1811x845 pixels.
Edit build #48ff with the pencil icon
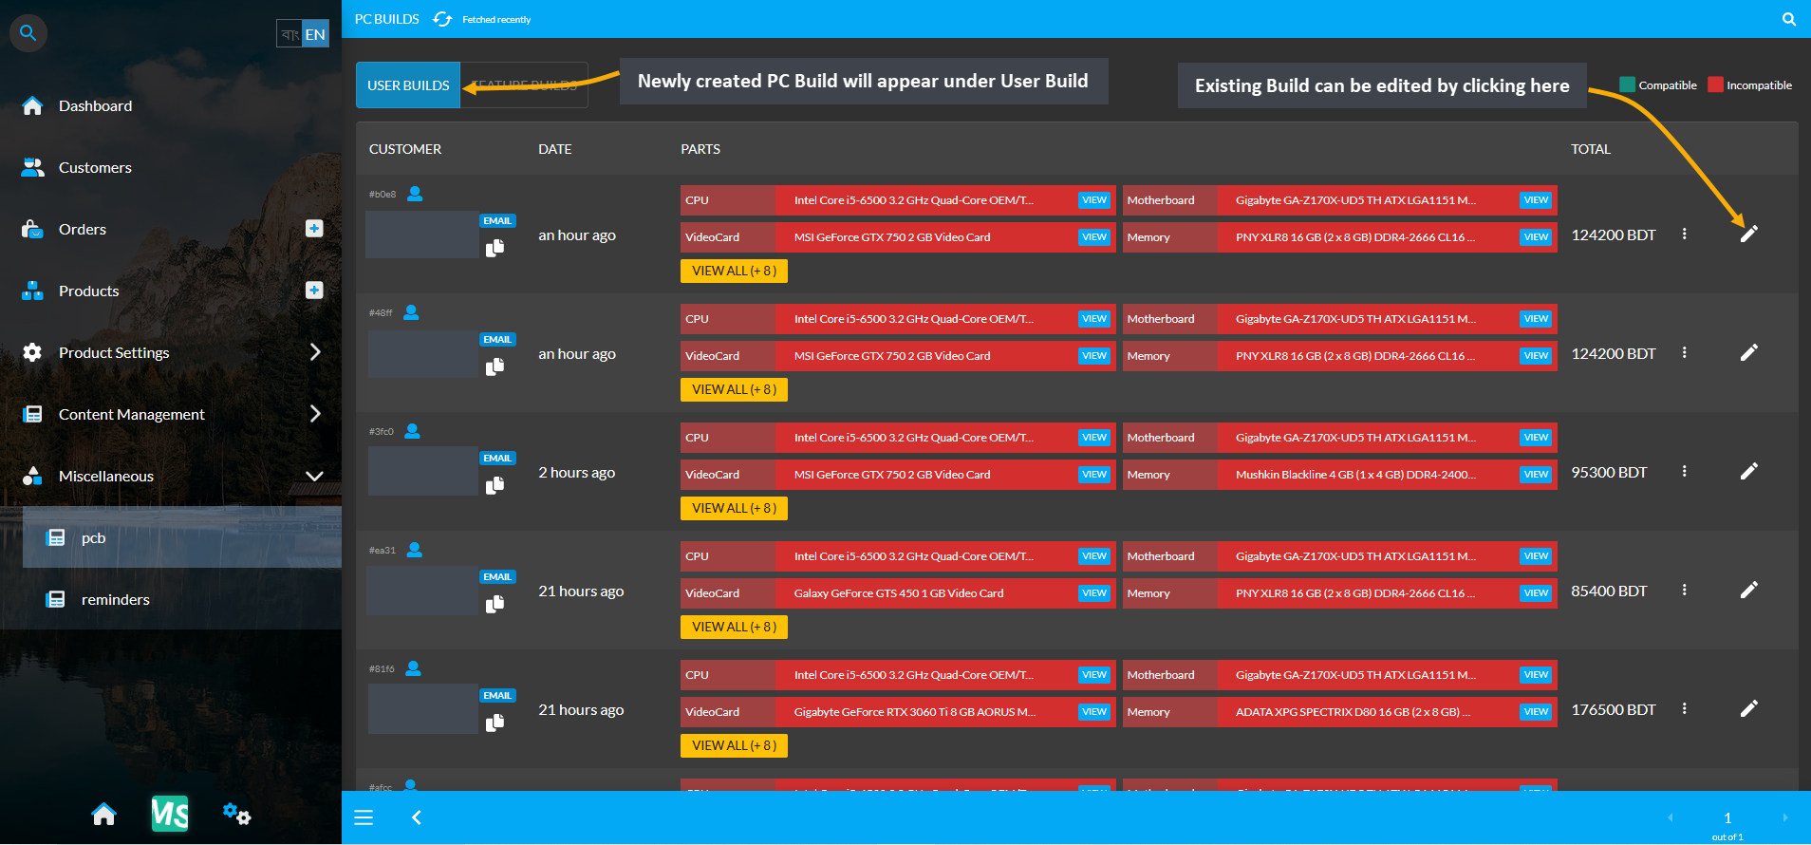click(x=1749, y=352)
